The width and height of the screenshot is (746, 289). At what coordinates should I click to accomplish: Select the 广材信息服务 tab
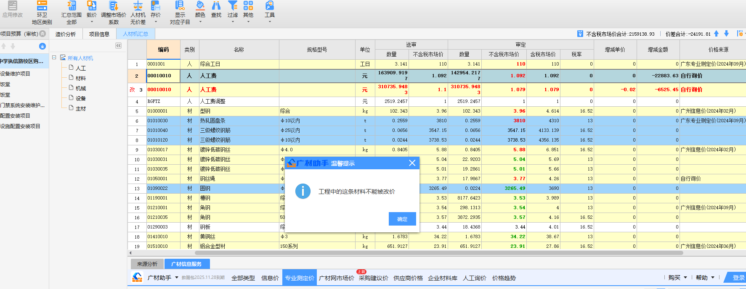pos(186,264)
